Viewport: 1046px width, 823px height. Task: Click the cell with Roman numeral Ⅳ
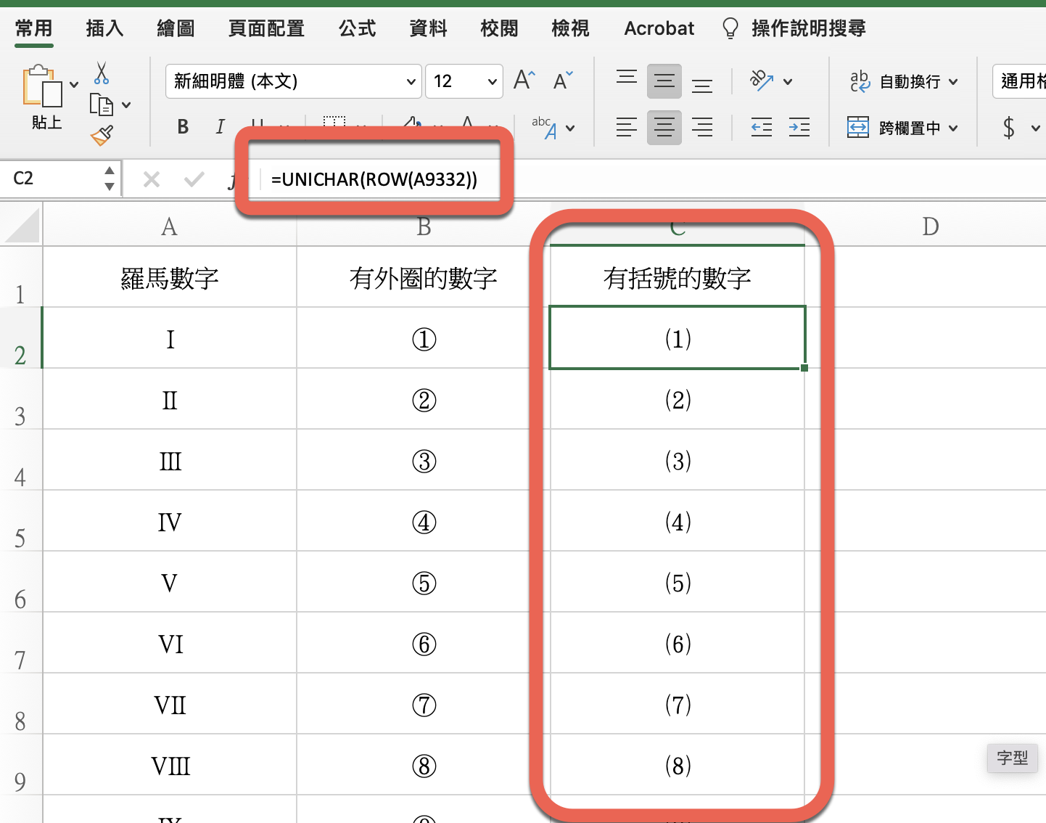coord(170,521)
